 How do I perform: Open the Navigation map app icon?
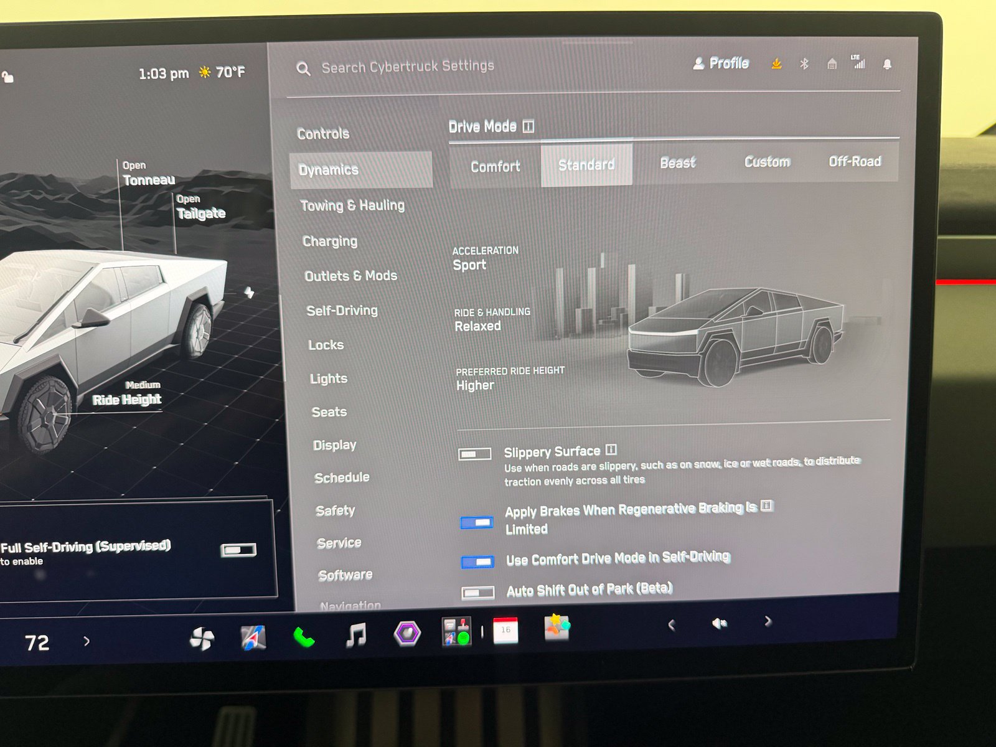(x=253, y=637)
